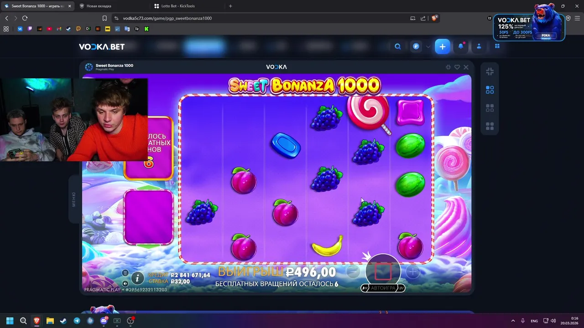584x328 pixels.
Task: Collapse the side-panel screen-mode icon
Action: (490, 72)
